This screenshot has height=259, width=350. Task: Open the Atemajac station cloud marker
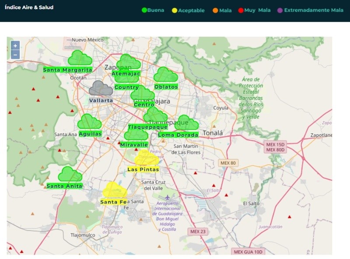[x=128, y=62]
